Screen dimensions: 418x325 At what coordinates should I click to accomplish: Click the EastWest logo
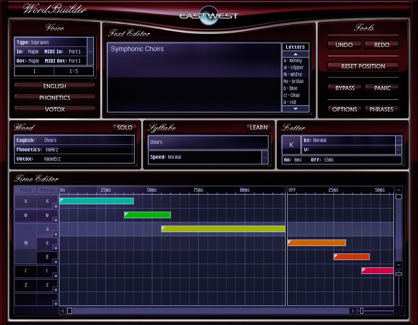tap(209, 16)
